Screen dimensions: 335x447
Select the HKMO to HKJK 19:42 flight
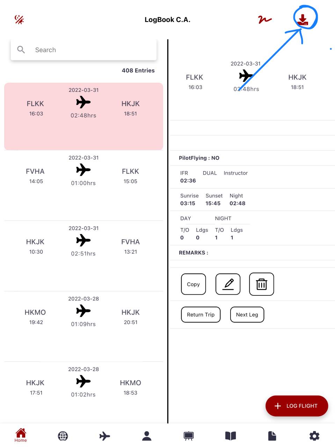pyautogui.click(x=83, y=327)
